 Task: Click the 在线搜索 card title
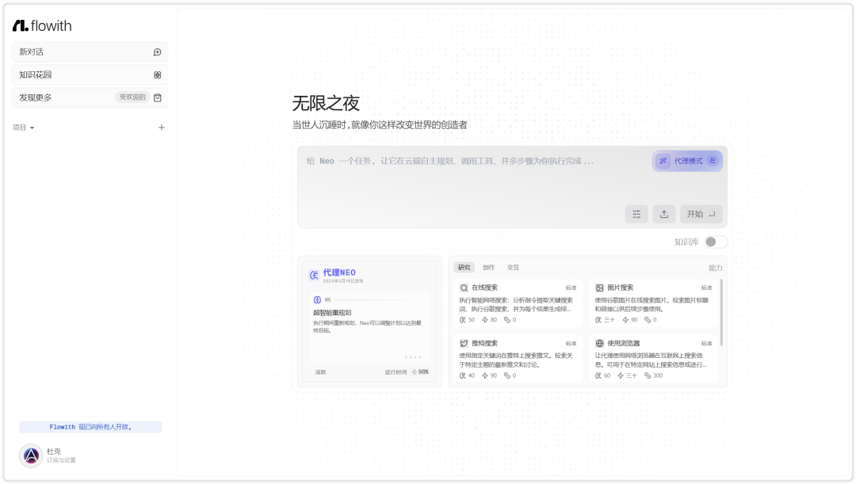pyautogui.click(x=485, y=288)
